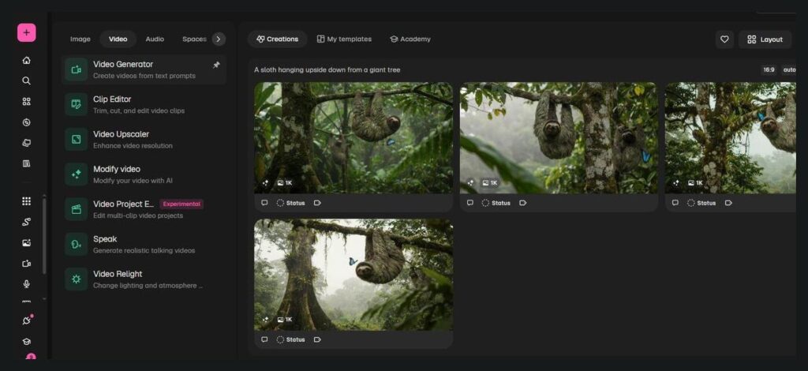Click comment icon under first sloth image
The width and height of the screenshot is (808, 371).
click(264, 203)
